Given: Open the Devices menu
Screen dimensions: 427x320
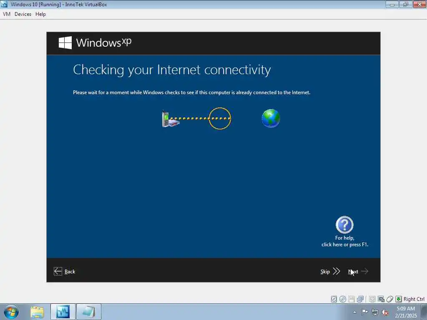Looking at the screenshot, I should point(23,14).
